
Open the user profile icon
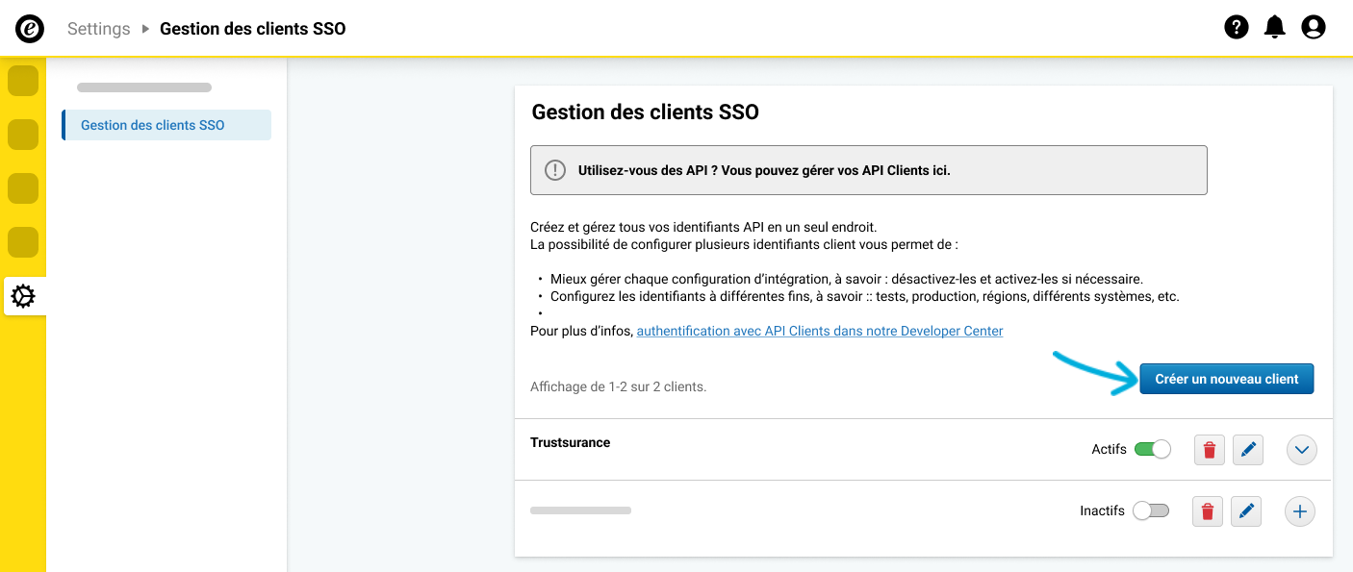(x=1314, y=28)
